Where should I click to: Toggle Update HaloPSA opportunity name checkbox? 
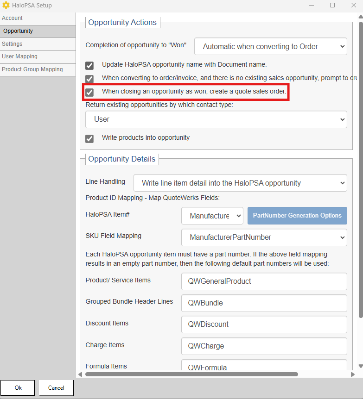point(89,65)
